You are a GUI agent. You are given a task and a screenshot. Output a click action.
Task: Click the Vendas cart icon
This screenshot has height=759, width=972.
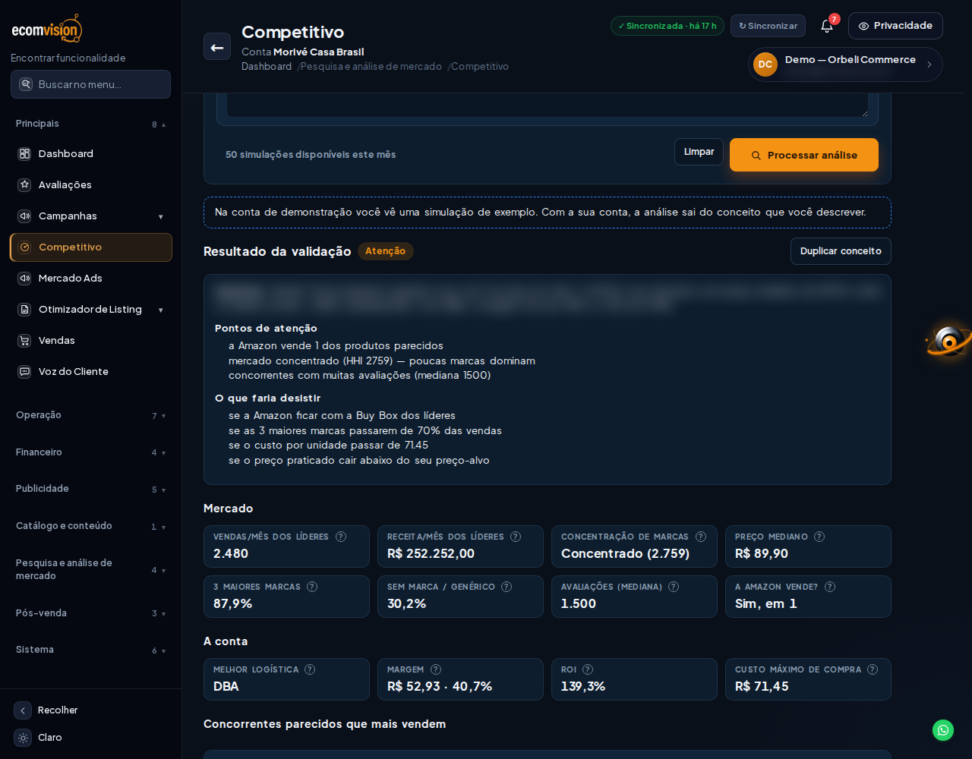(24, 341)
